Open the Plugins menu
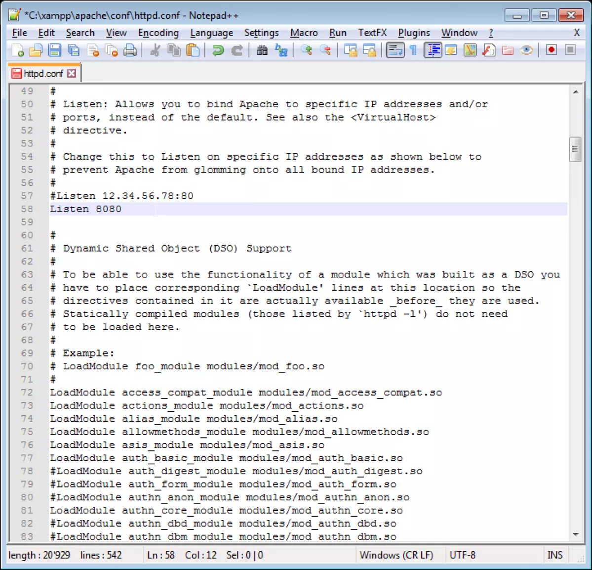The width and height of the screenshot is (592, 570). (414, 33)
